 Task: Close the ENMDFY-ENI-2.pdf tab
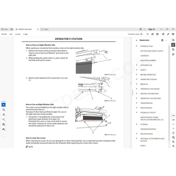tap(38, 29)
